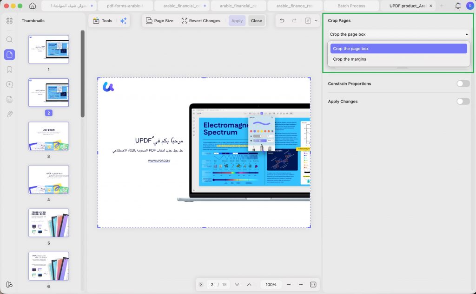Click the actual size 1:1 icon
This screenshot has width=476, height=294.
pyautogui.click(x=313, y=285)
